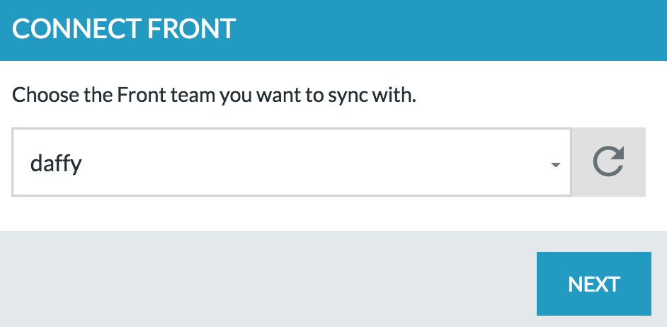667x327 pixels.
Task: Click the blue dialog header bar
Action: pyautogui.click(x=333, y=30)
